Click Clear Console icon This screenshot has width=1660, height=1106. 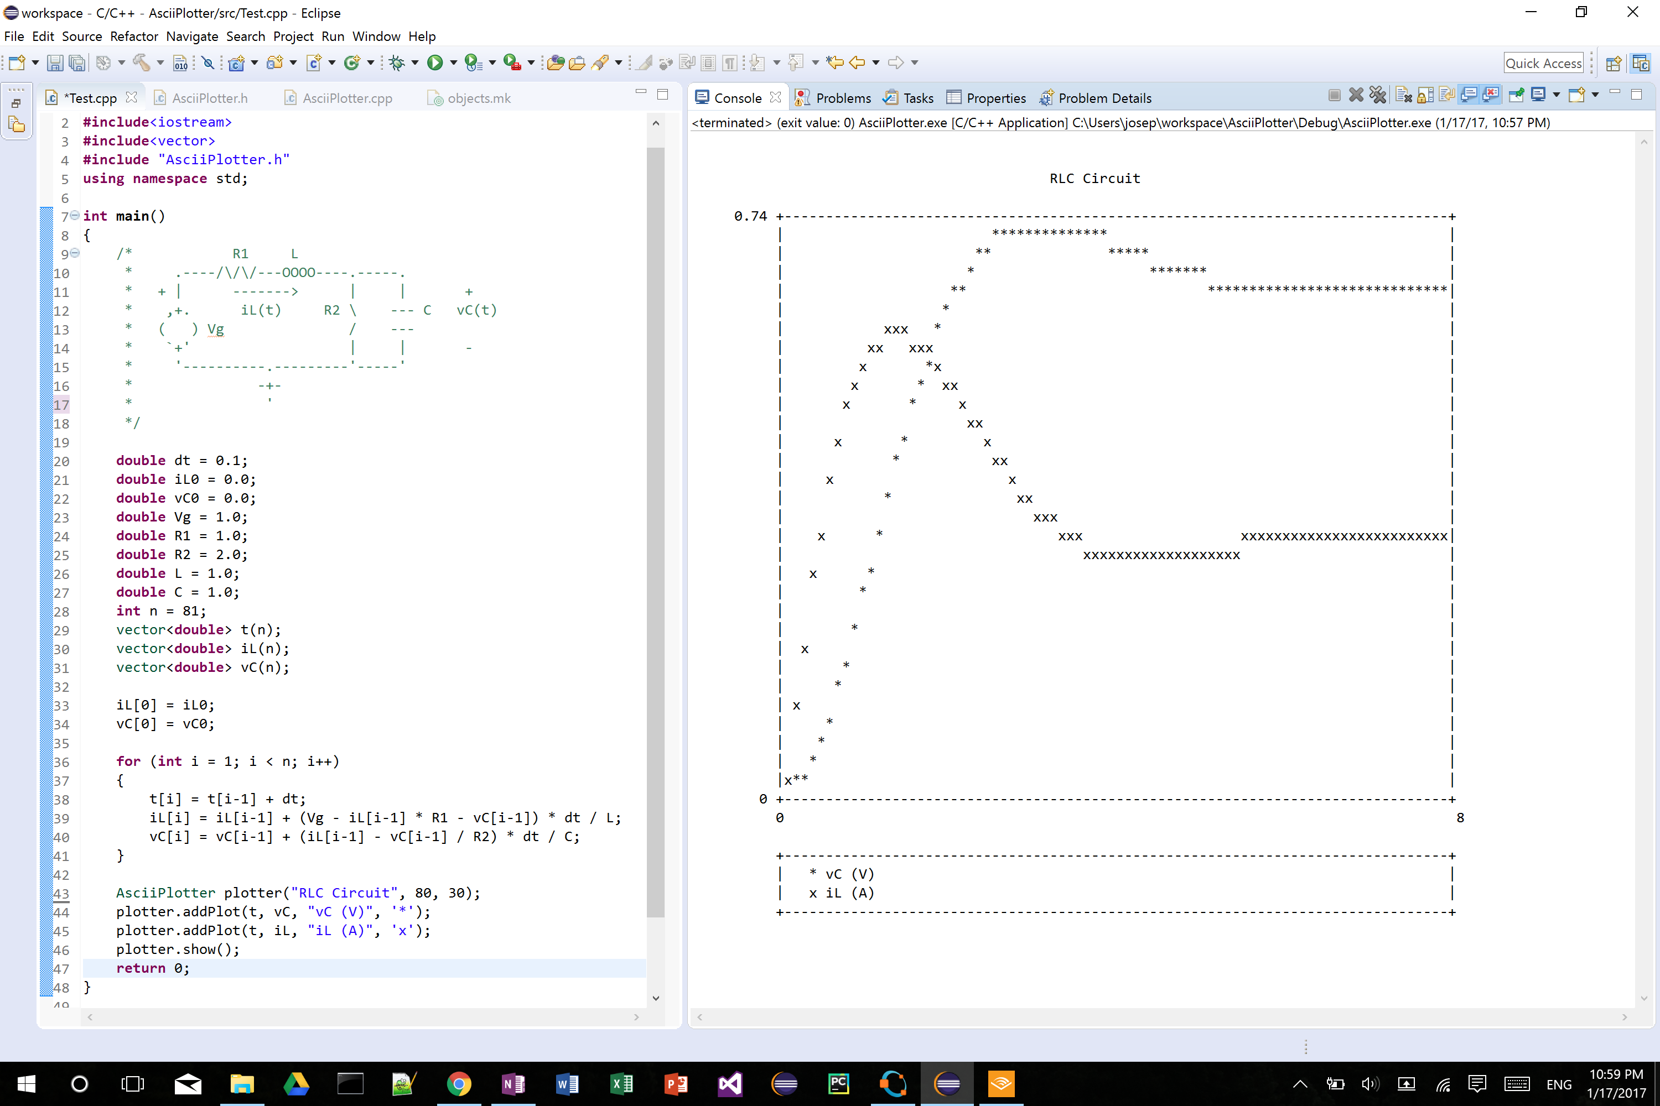(x=1403, y=95)
